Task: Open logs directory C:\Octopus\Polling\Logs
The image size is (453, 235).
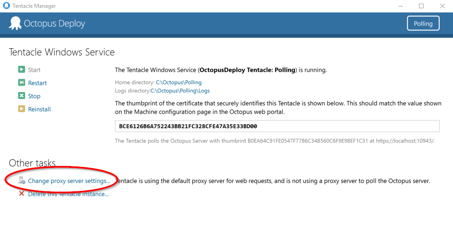Action: coord(180,91)
